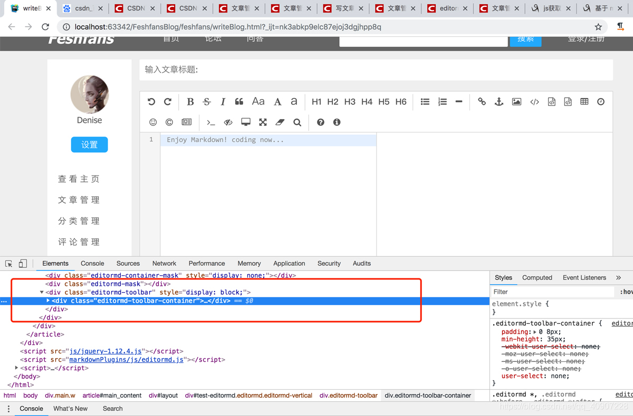Open the 评论管理 sidebar link
Screen dimensions: 633x416
pyautogui.click(x=79, y=242)
